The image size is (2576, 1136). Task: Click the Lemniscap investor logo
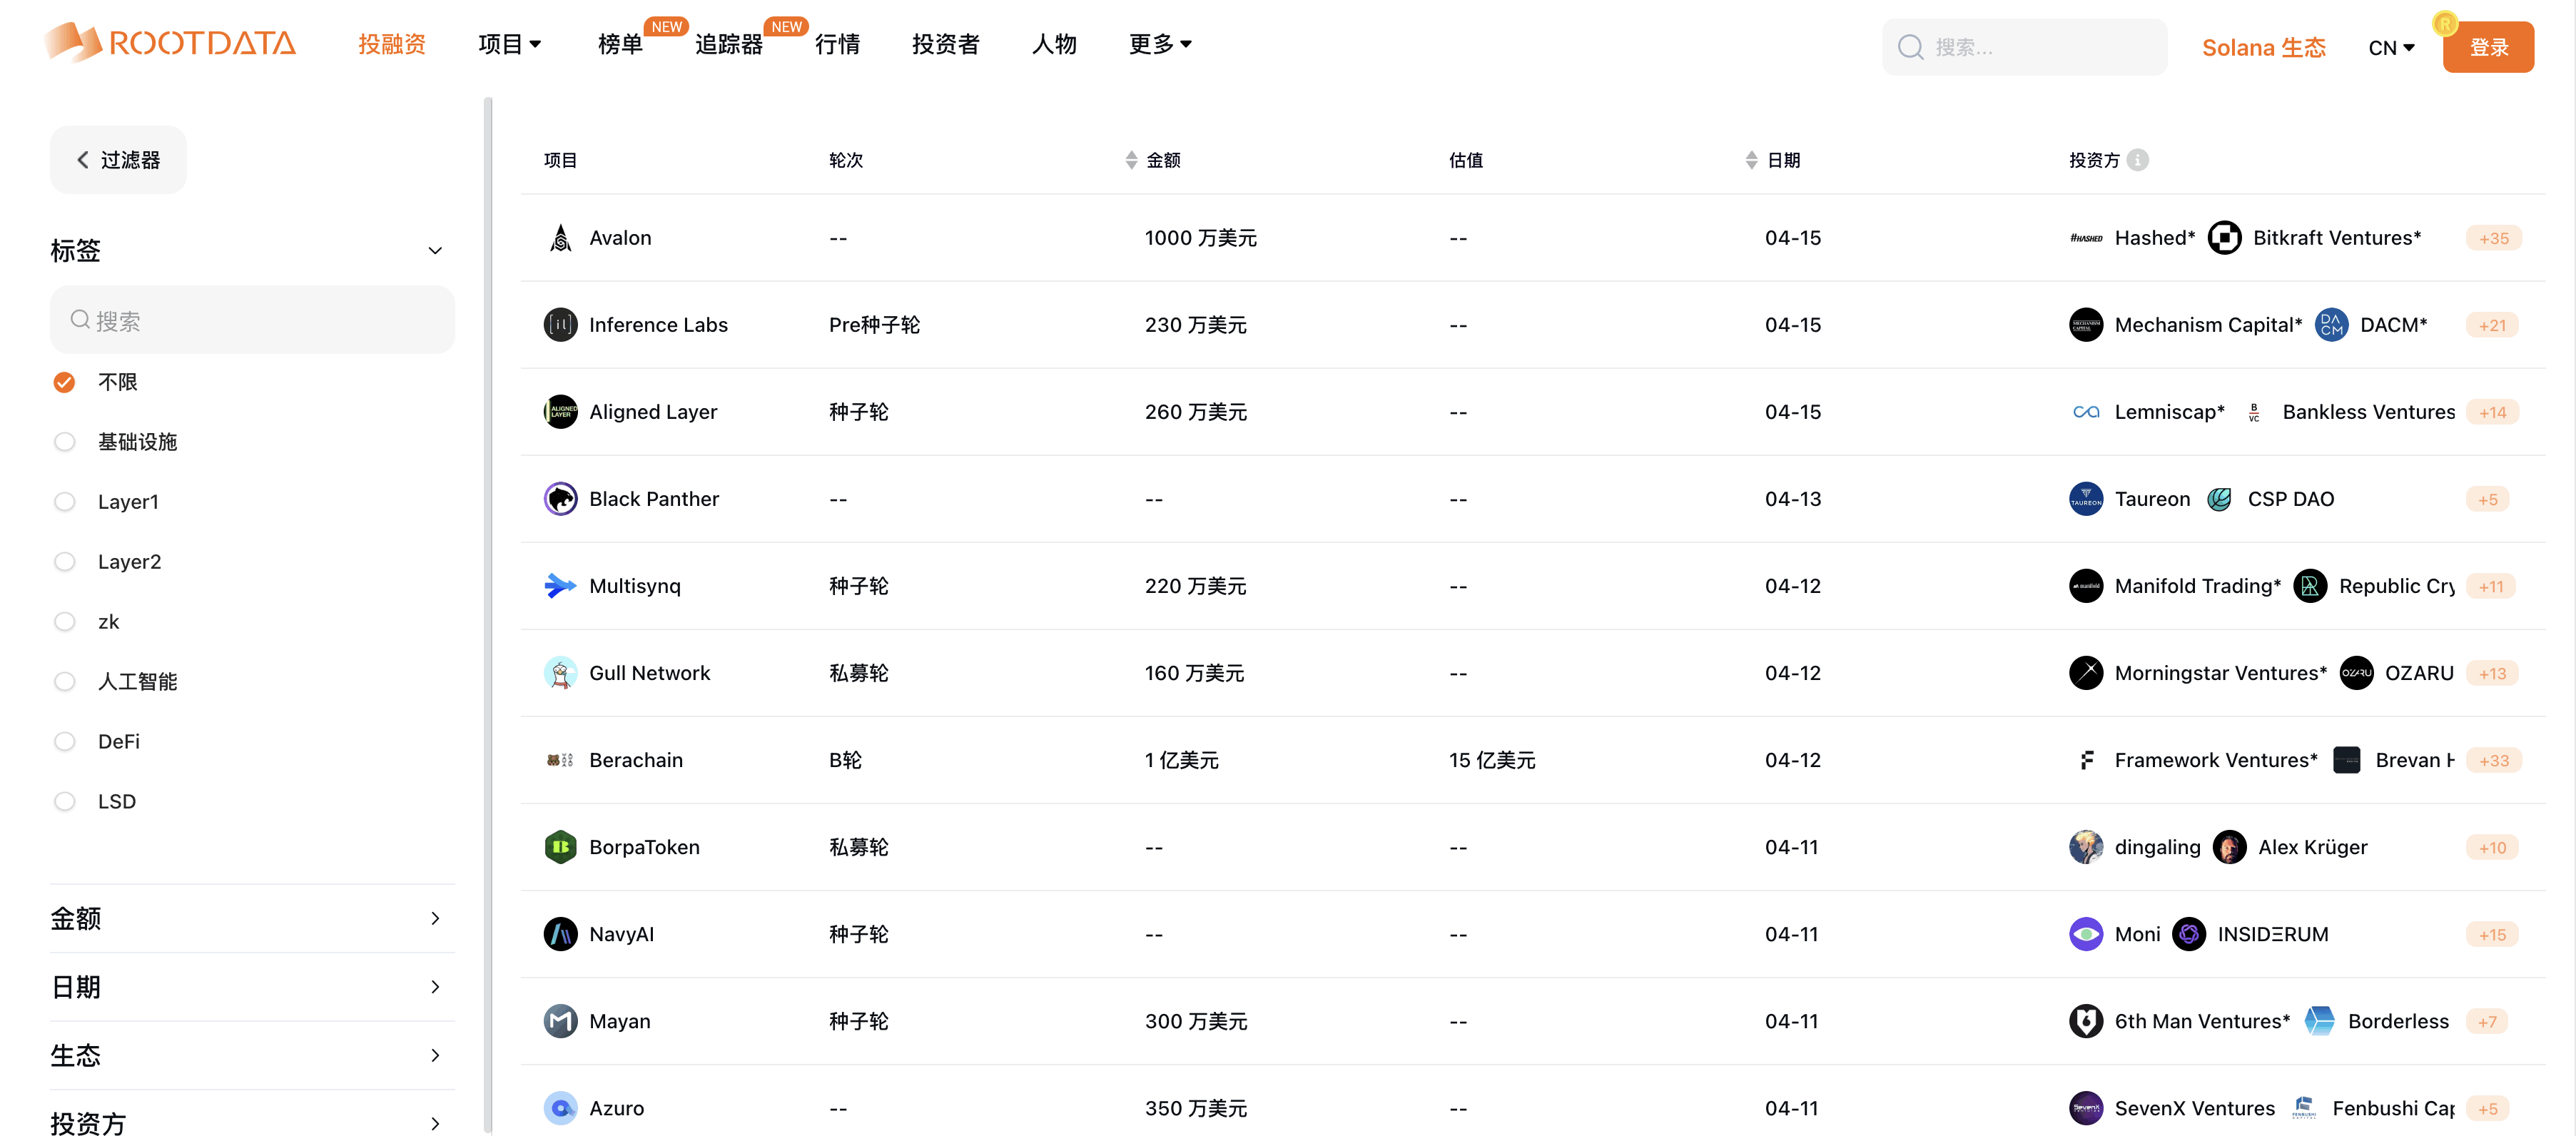point(2086,412)
